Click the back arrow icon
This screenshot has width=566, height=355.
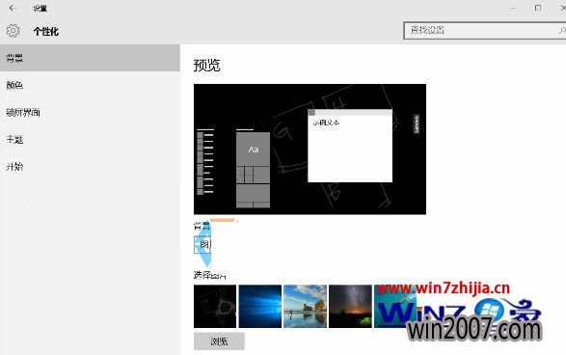pyautogui.click(x=12, y=8)
